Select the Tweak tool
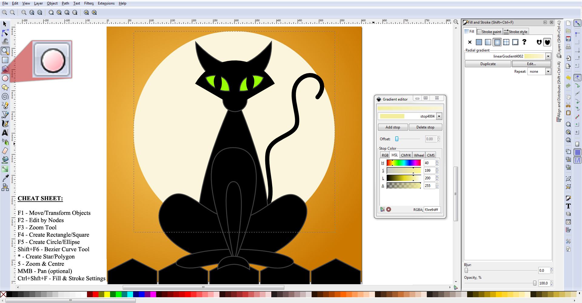582x303 pixels. (5, 42)
